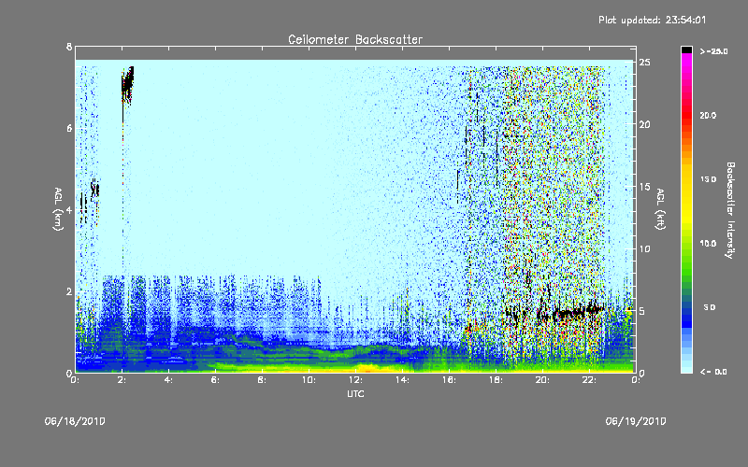Click the UTC x-axis label
748x467 pixels.
point(355,393)
